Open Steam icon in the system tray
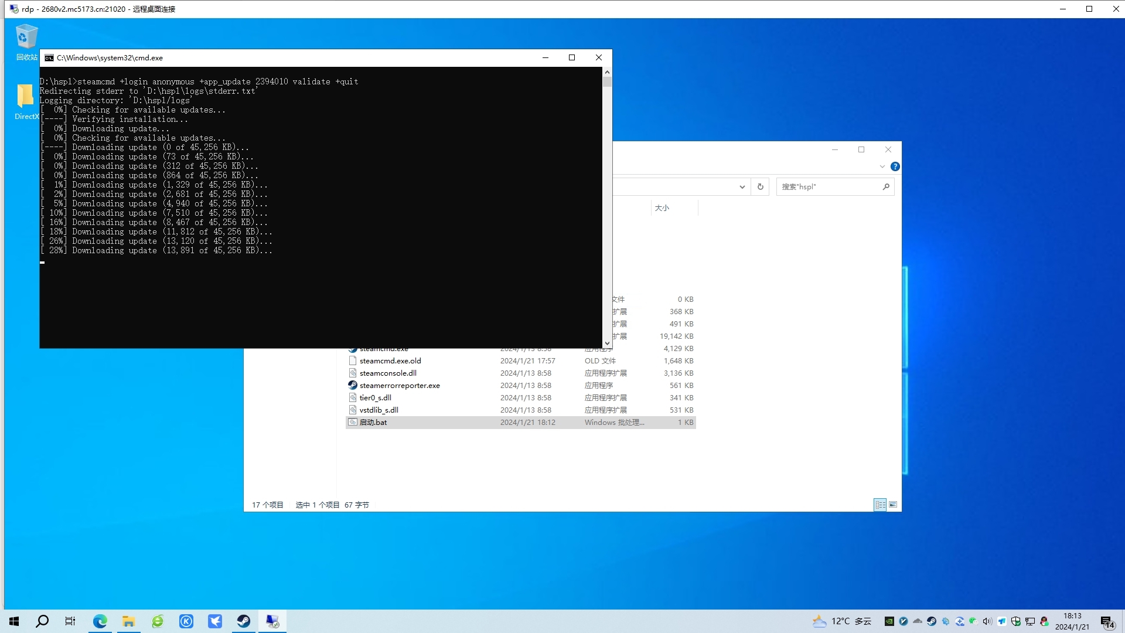Viewport: 1125px width, 633px height. (x=931, y=621)
